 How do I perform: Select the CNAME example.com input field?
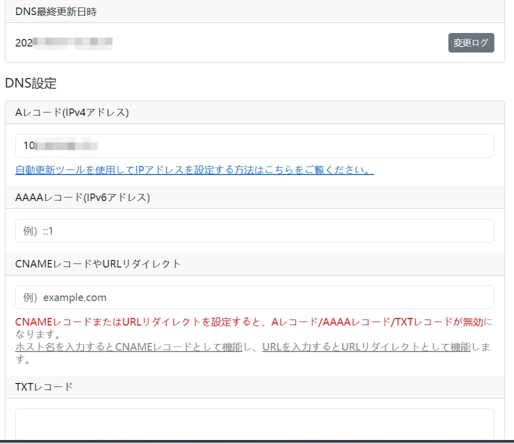tap(254, 297)
